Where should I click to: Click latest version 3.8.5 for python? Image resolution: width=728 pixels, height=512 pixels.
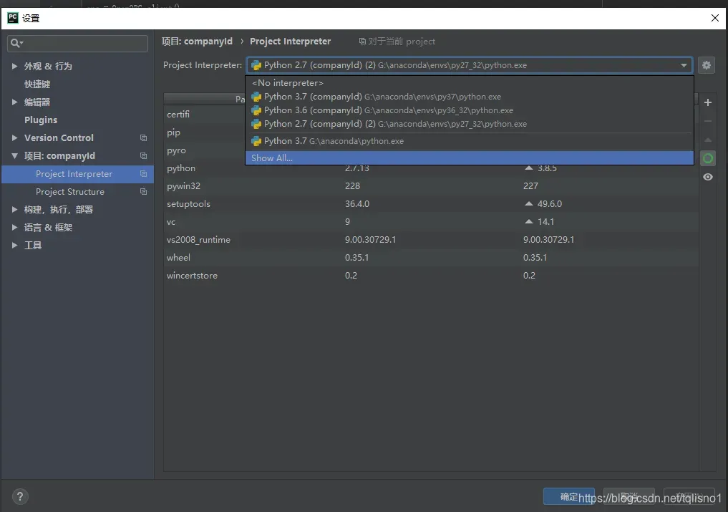point(547,169)
